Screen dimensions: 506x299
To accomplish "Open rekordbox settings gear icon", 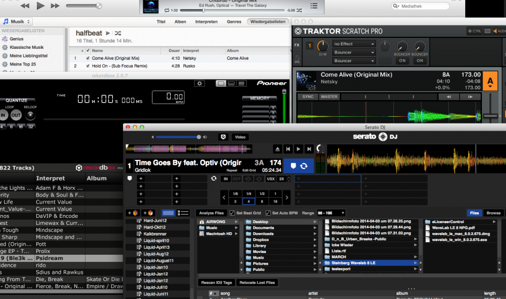I will 200,83.
